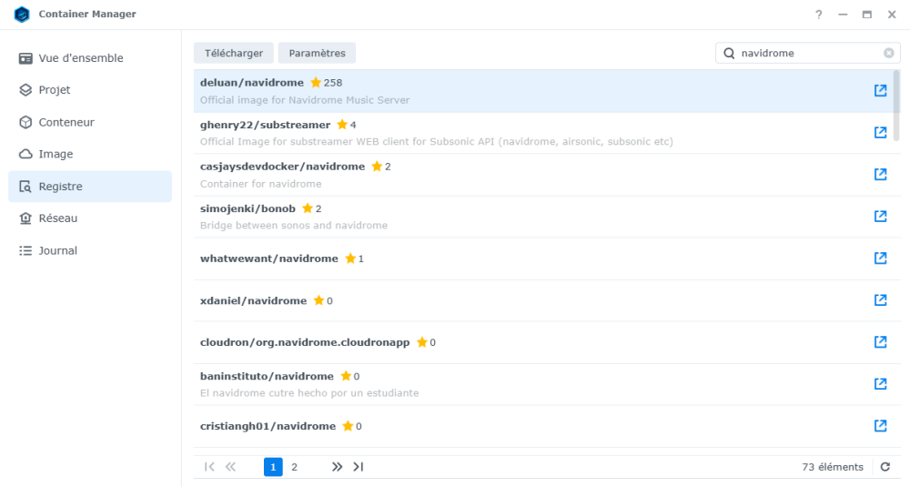The image size is (910, 487).
Task: Click 'El navidrome cutre hecho' description
Action: click(x=309, y=393)
